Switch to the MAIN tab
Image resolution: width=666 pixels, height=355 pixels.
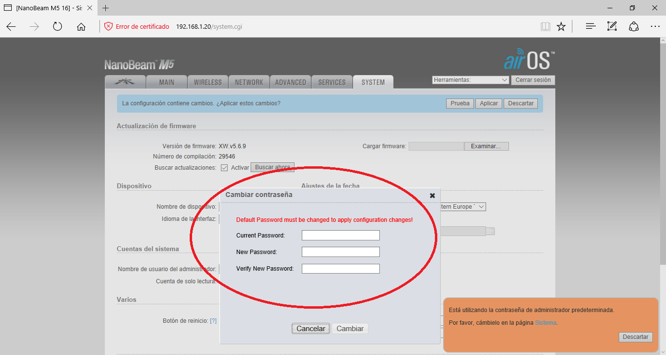click(167, 82)
